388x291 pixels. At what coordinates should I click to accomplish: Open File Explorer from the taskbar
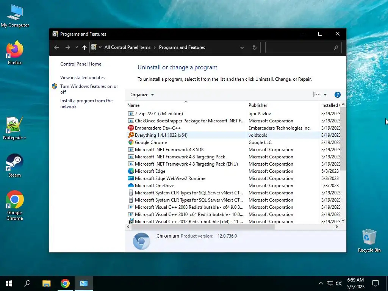(x=47, y=283)
